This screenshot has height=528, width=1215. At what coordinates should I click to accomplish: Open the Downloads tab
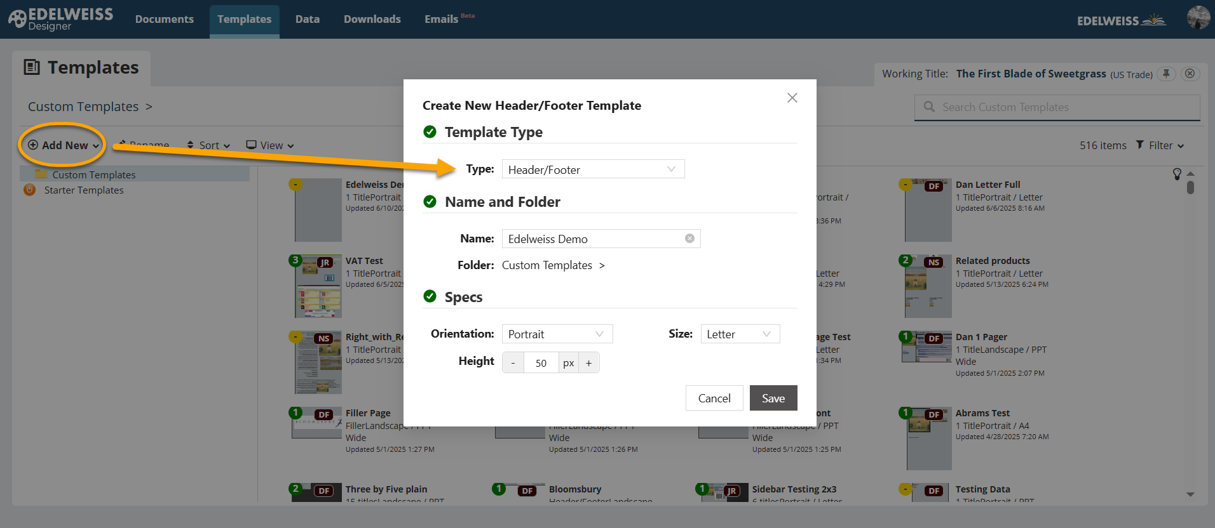click(372, 19)
